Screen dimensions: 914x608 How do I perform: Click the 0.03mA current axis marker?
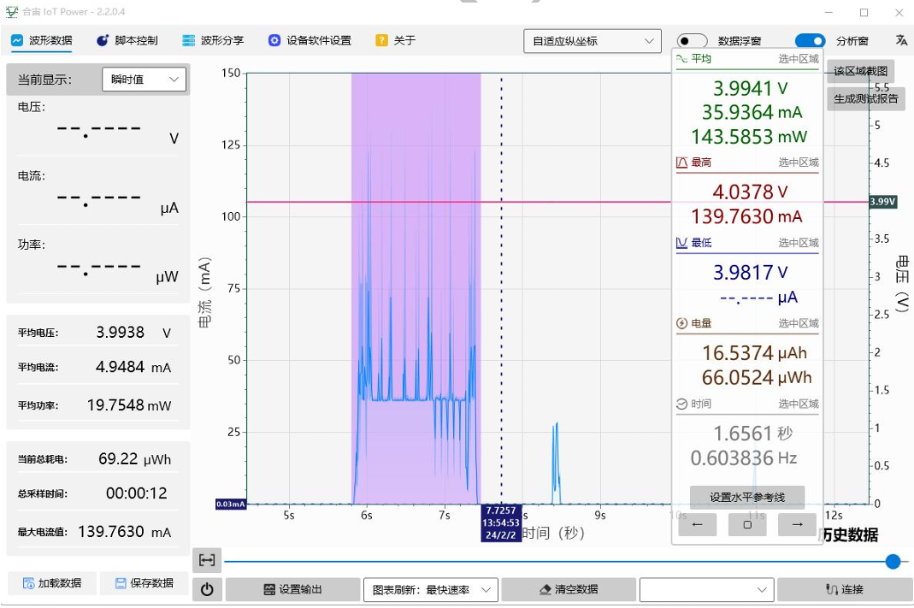[231, 505]
